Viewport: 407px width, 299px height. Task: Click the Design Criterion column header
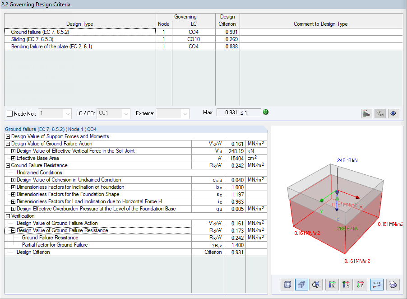[227, 20]
